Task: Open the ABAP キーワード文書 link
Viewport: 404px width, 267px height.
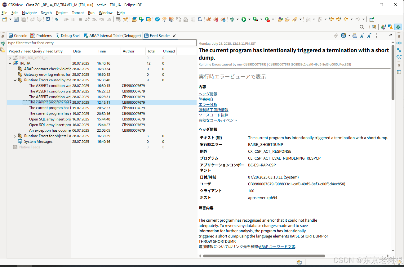Action: point(277,247)
